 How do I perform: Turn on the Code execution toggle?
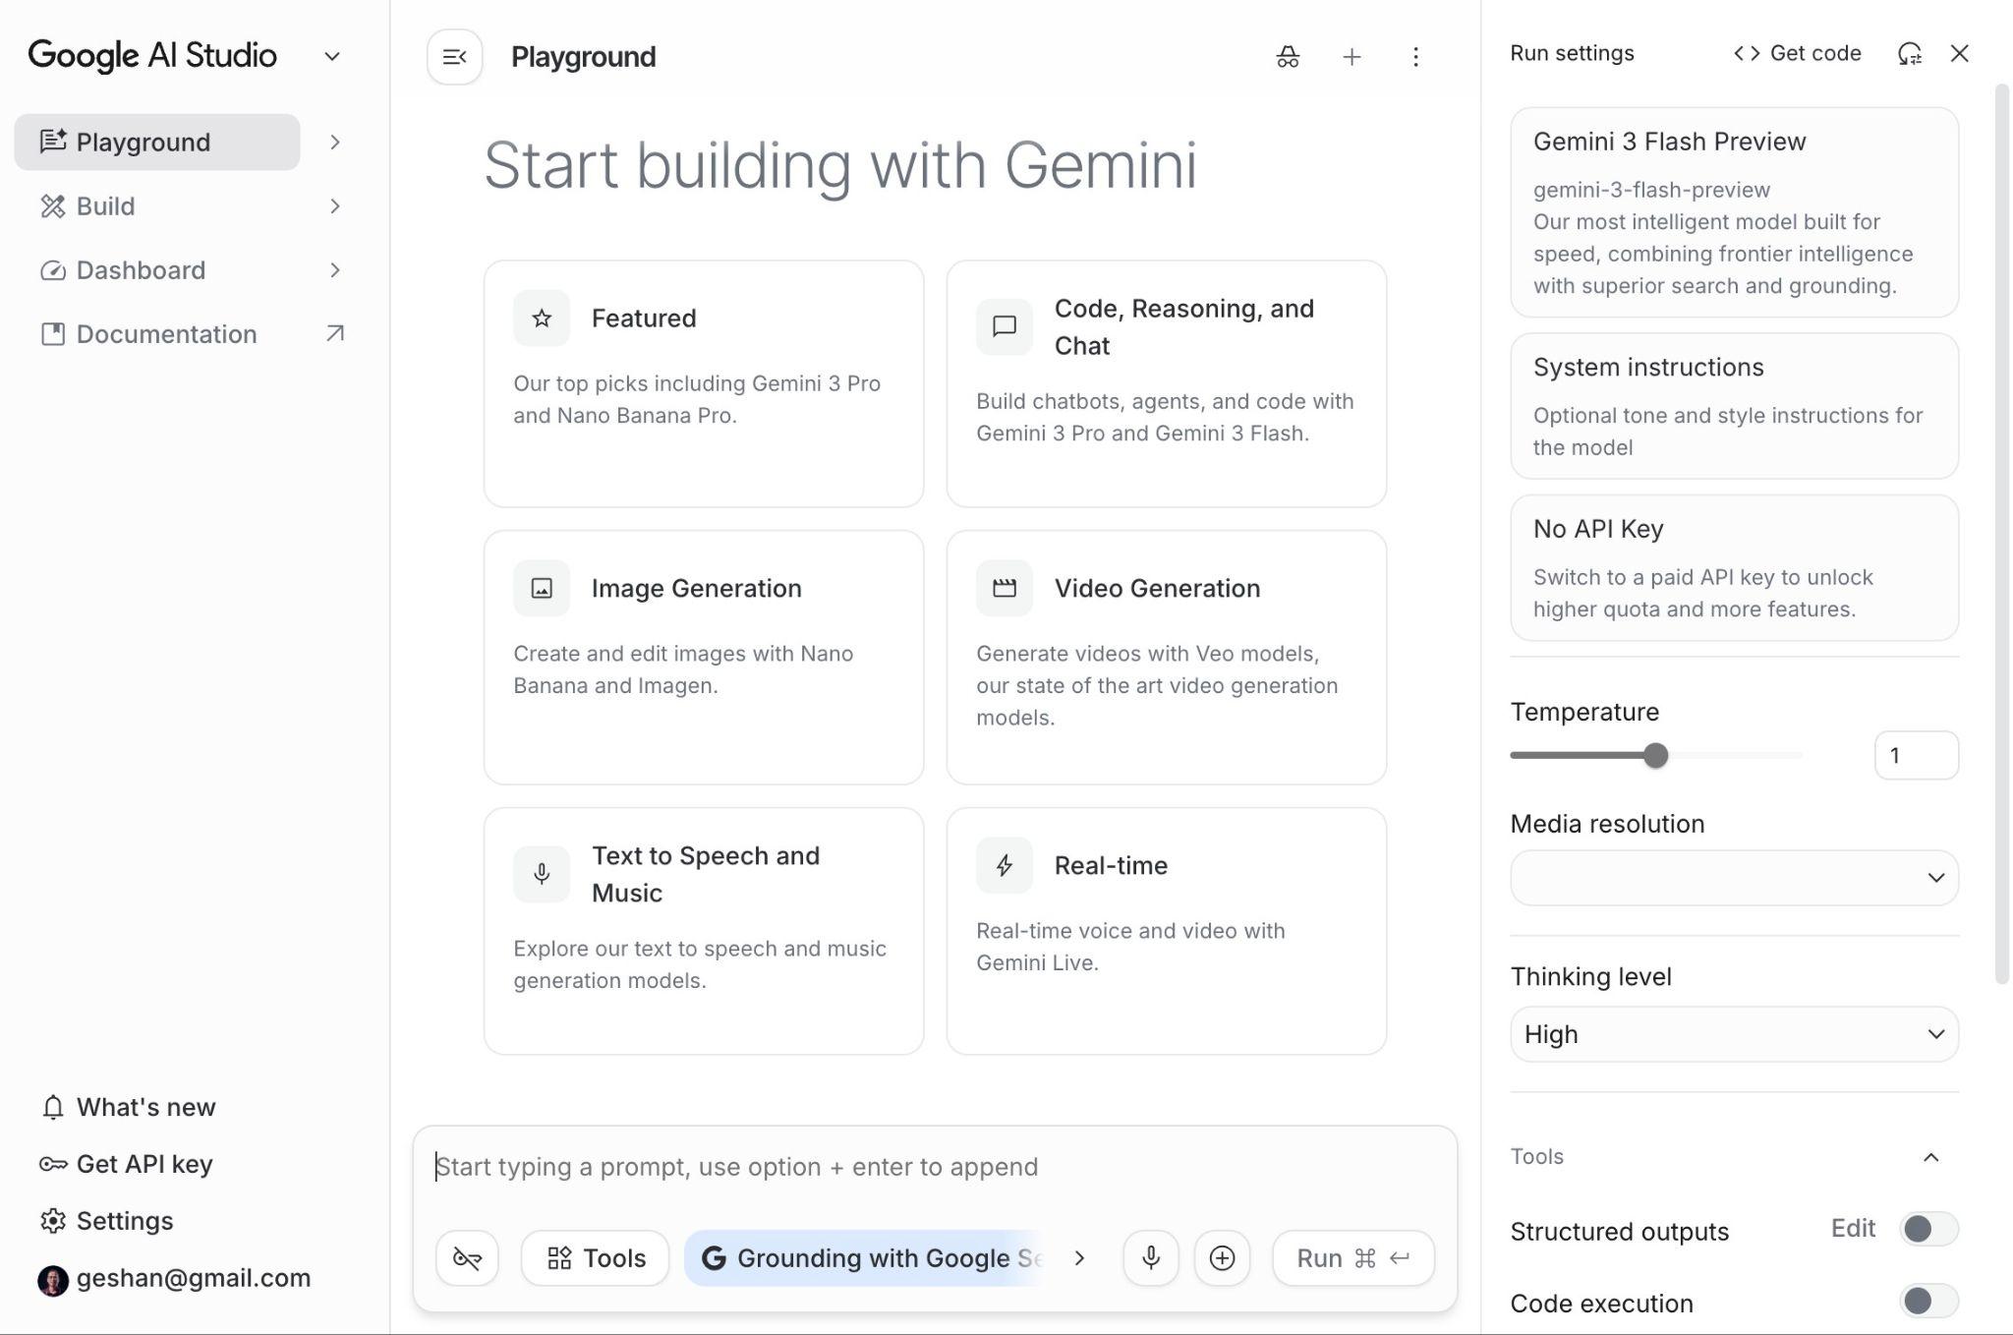click(x=1927, y=1302)
